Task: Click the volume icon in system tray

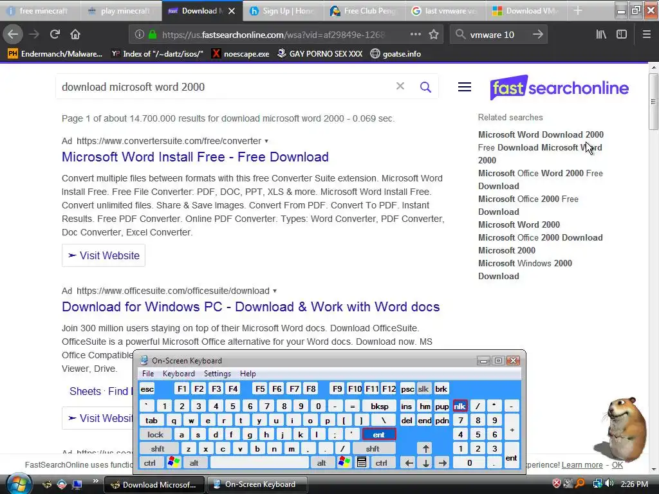Action: pos(609,484)
